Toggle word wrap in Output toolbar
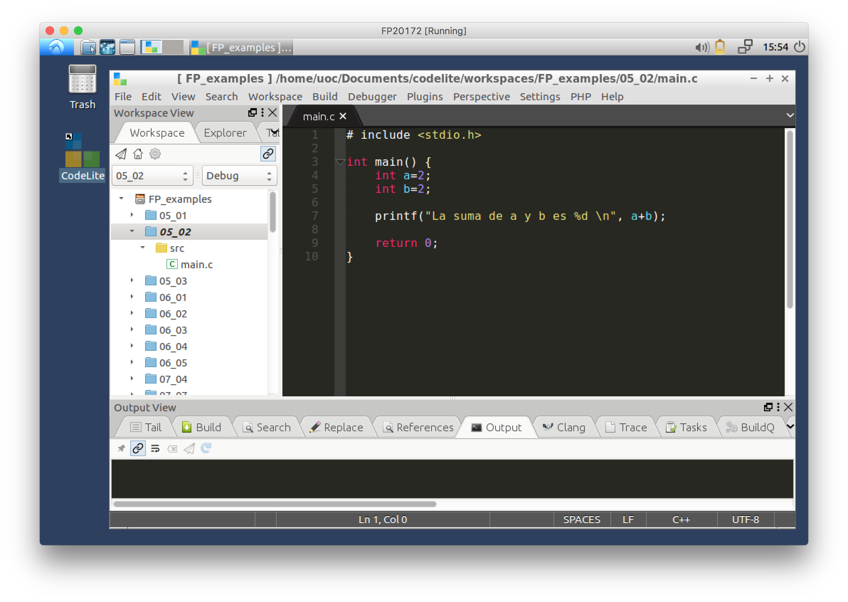 (155, 449)
